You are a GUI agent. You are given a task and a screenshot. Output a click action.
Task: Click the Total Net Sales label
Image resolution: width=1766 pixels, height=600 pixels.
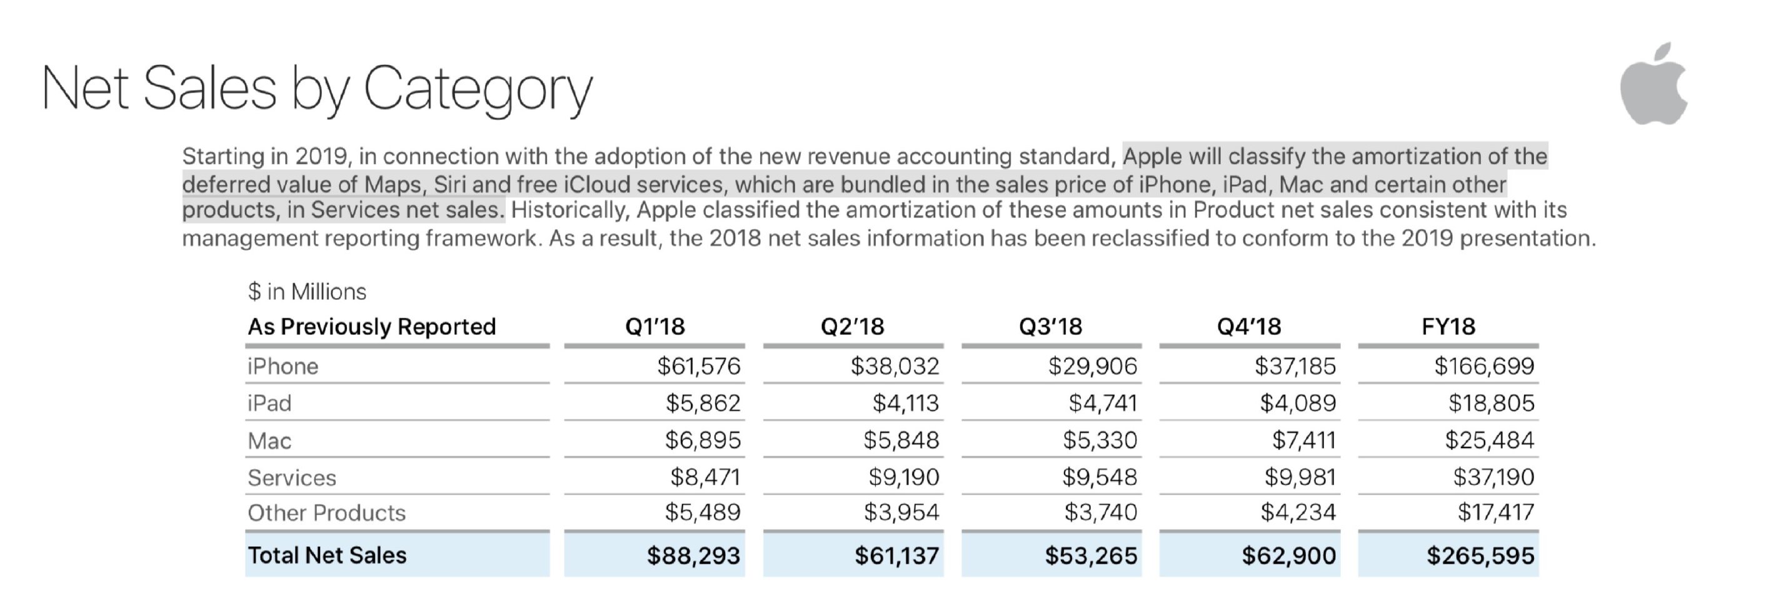coord(327,555)
